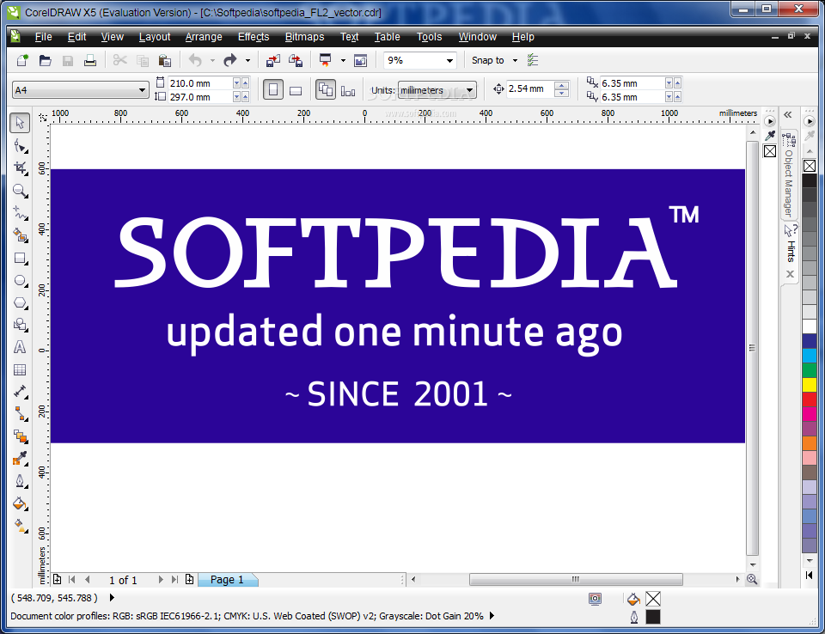Select the Freehand tool
This screenshot has height=634, width=825.
(20, 212)
